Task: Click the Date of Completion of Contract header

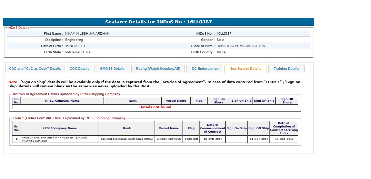Action: click(284, 128)
